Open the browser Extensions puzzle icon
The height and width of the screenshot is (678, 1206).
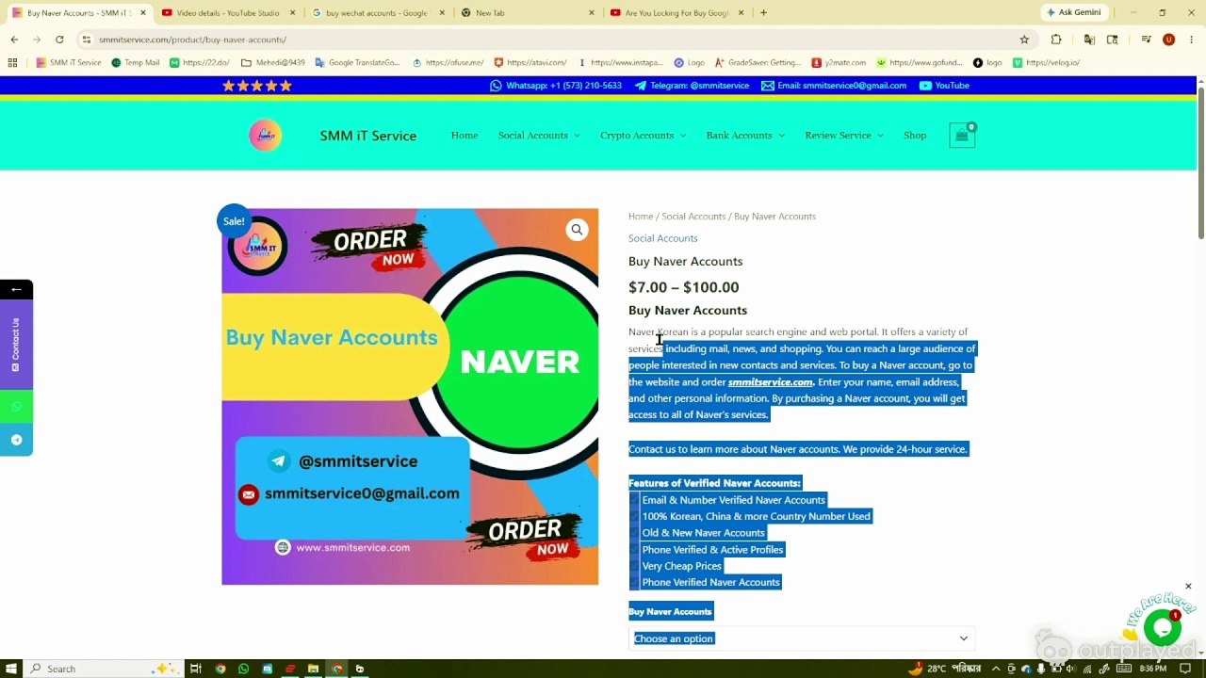coord(1056,40)
